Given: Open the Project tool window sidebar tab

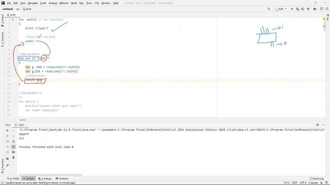Looking at the screenshot, I should point(2,21).
